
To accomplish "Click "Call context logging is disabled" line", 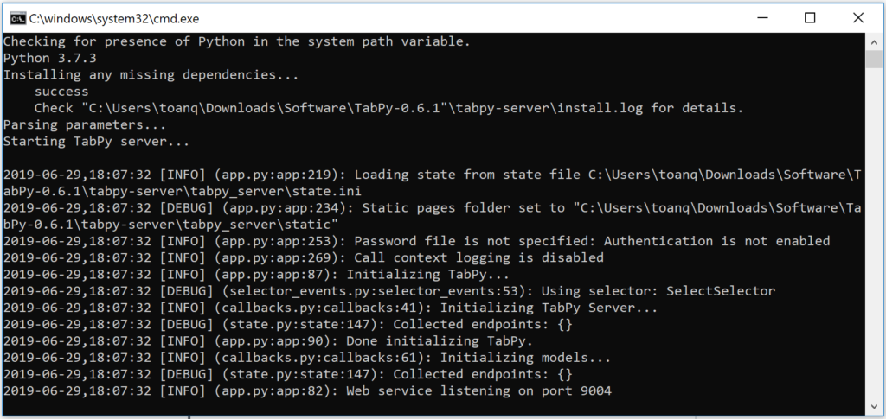I will click(x=479, y=257).
